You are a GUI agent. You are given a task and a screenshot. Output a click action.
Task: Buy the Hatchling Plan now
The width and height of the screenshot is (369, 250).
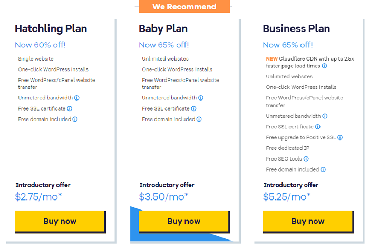tap(60, 222)
